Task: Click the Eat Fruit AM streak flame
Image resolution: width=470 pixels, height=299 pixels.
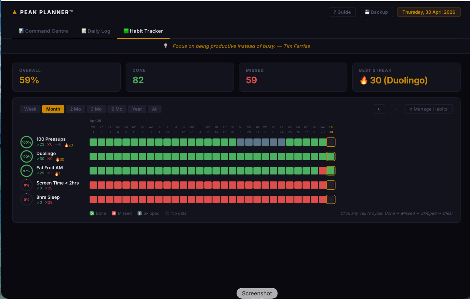Action: [57, 174]
